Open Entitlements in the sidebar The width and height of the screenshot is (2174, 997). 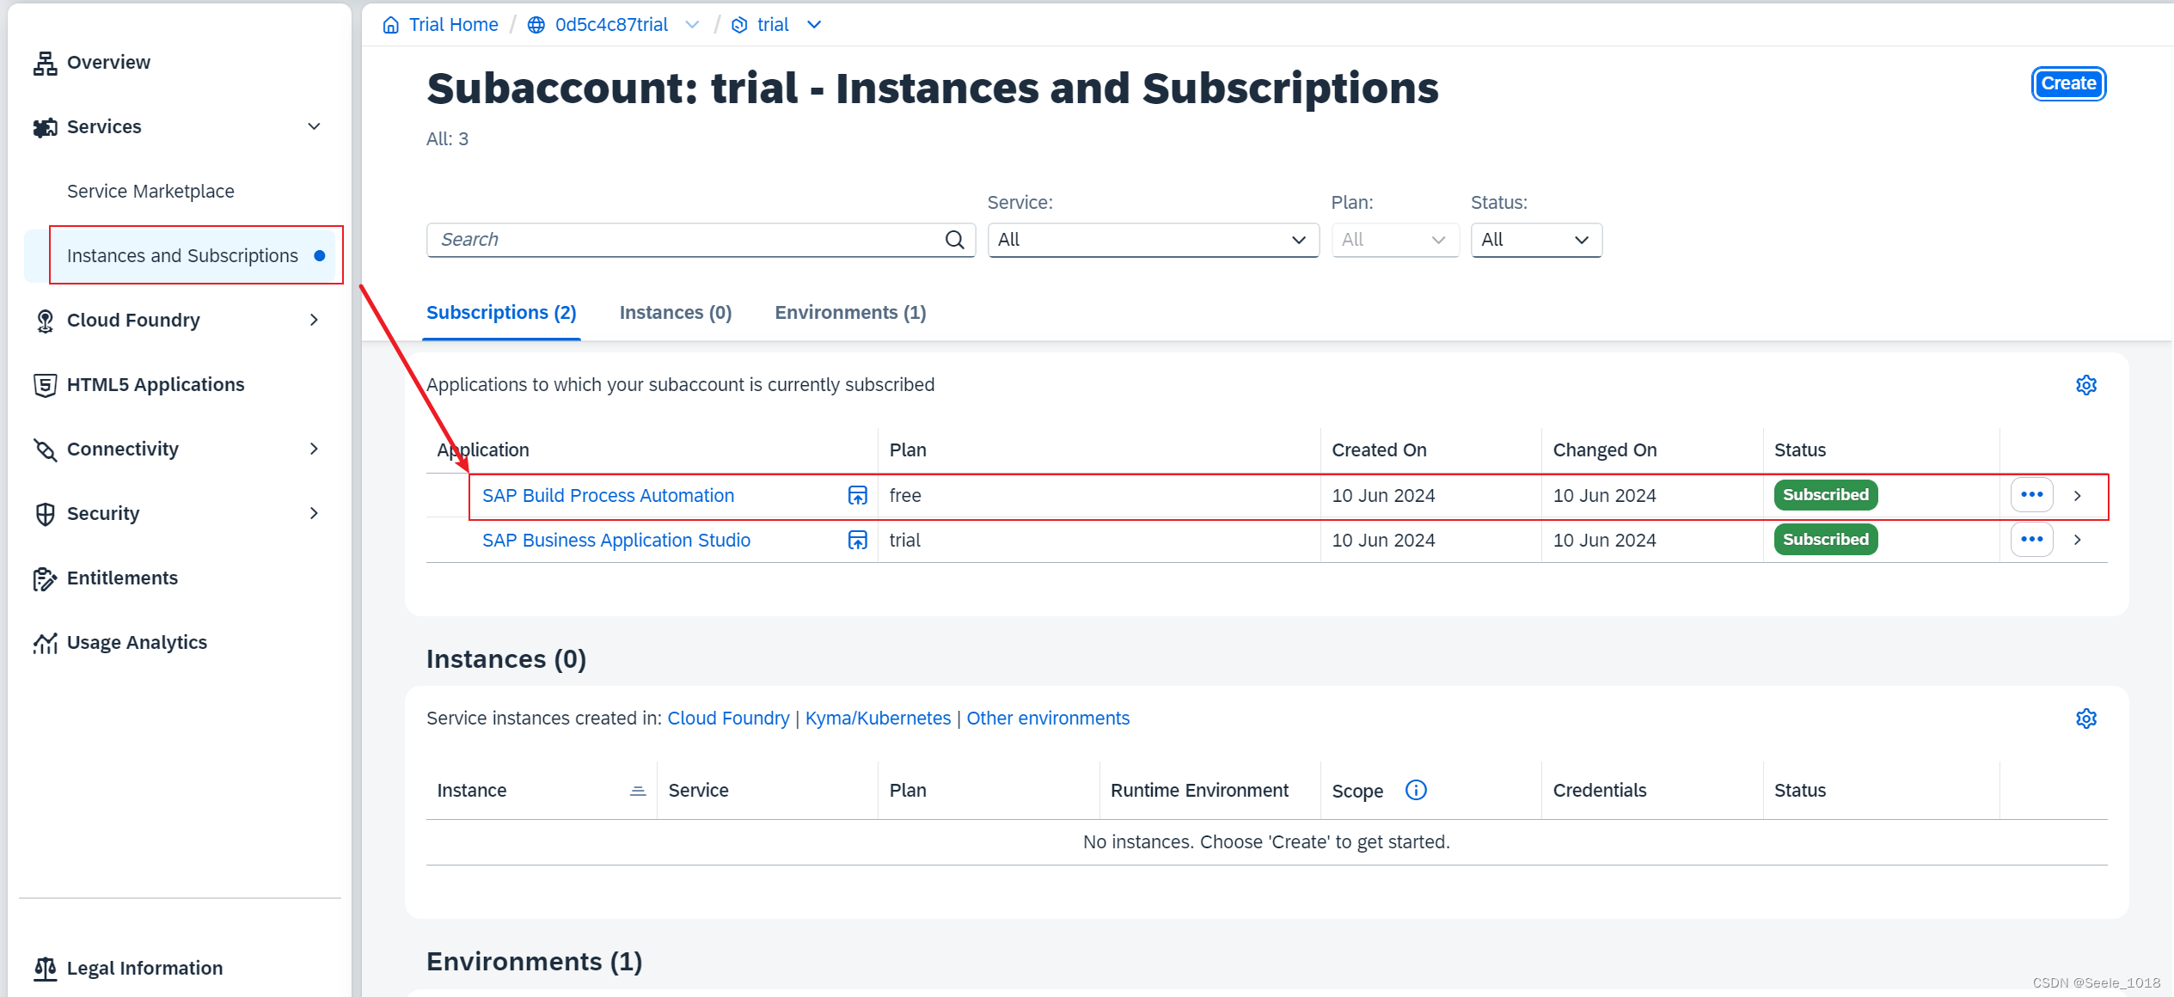(122, 578)
